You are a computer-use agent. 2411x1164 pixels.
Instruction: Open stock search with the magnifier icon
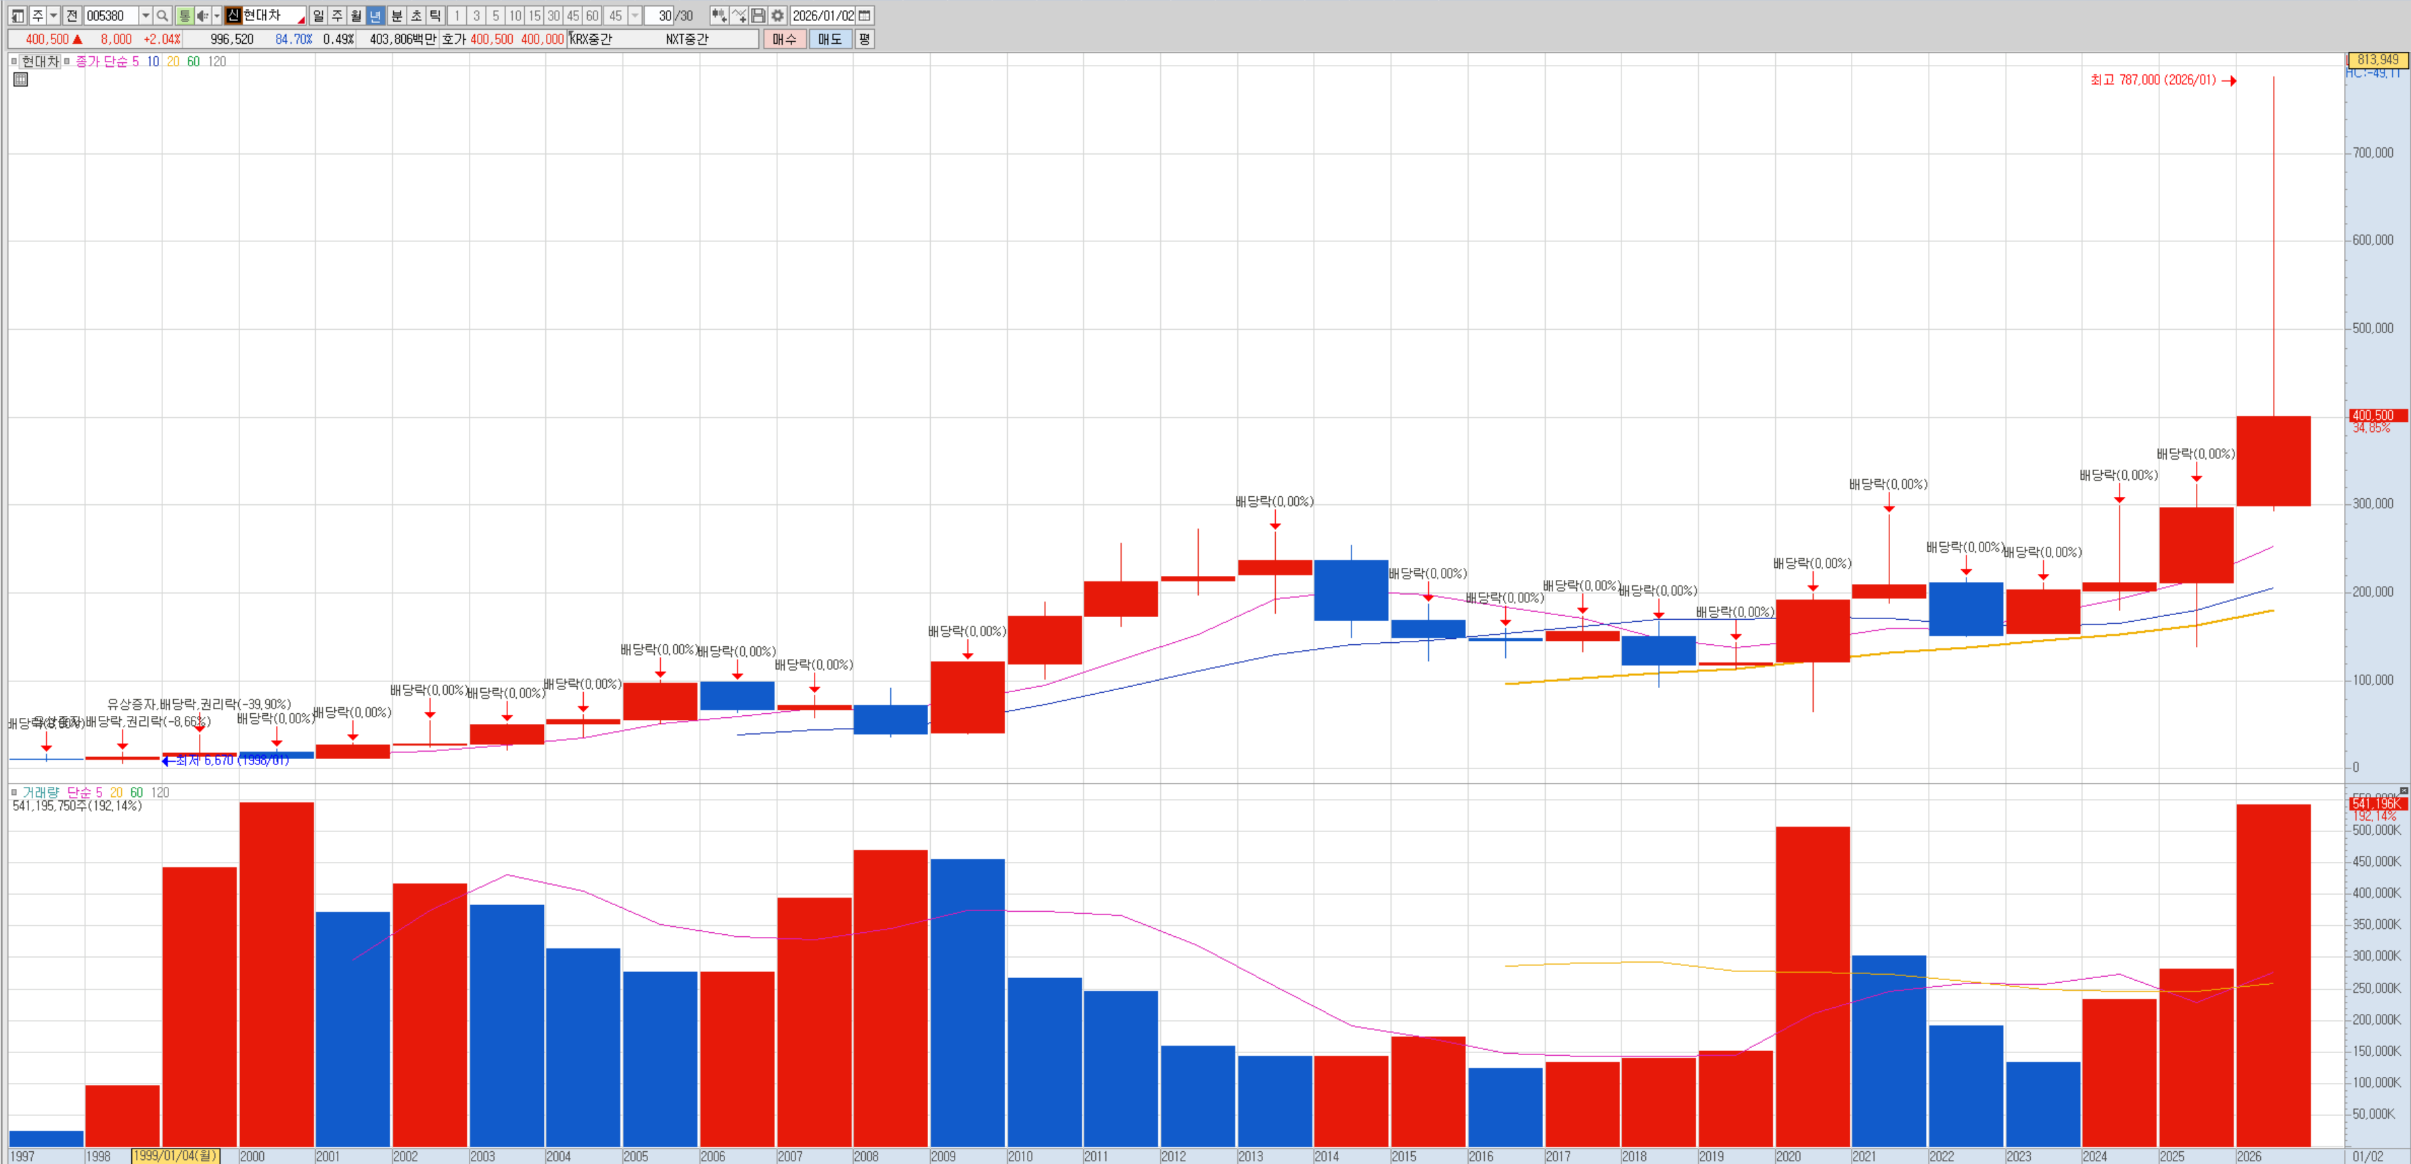[162, 15]
